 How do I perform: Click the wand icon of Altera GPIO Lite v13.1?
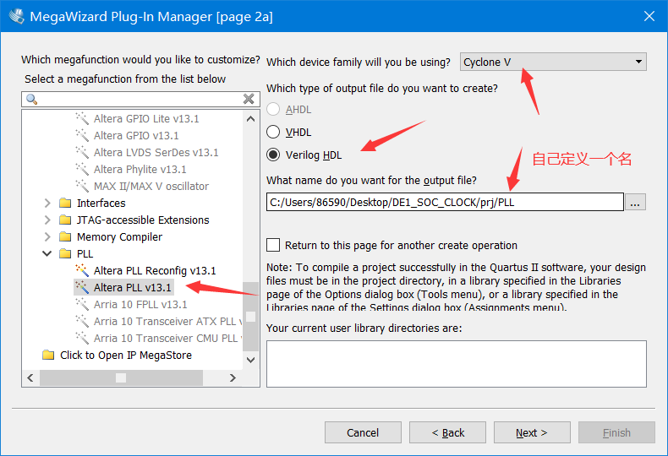pos(82,118)
